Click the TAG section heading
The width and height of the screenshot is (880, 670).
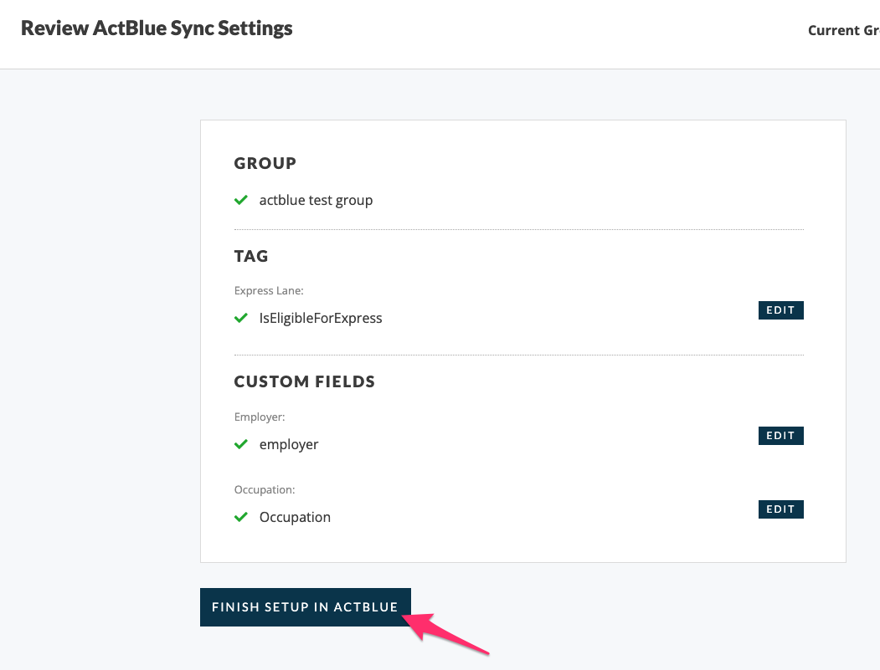coord(251,256)
